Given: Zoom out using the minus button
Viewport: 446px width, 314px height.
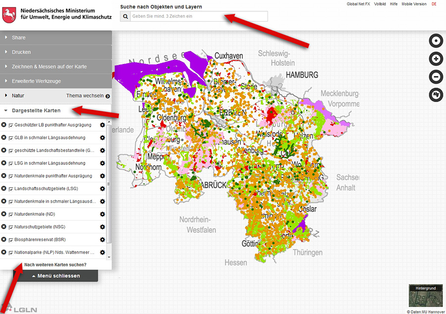Looking at the screenshot, I should tap(436, 77).
